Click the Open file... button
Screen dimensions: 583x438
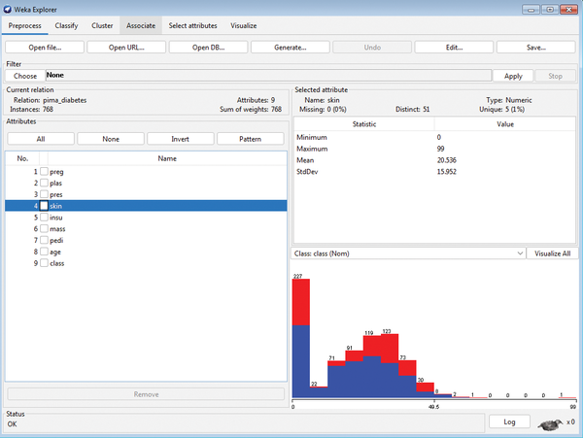pos(45,48)
